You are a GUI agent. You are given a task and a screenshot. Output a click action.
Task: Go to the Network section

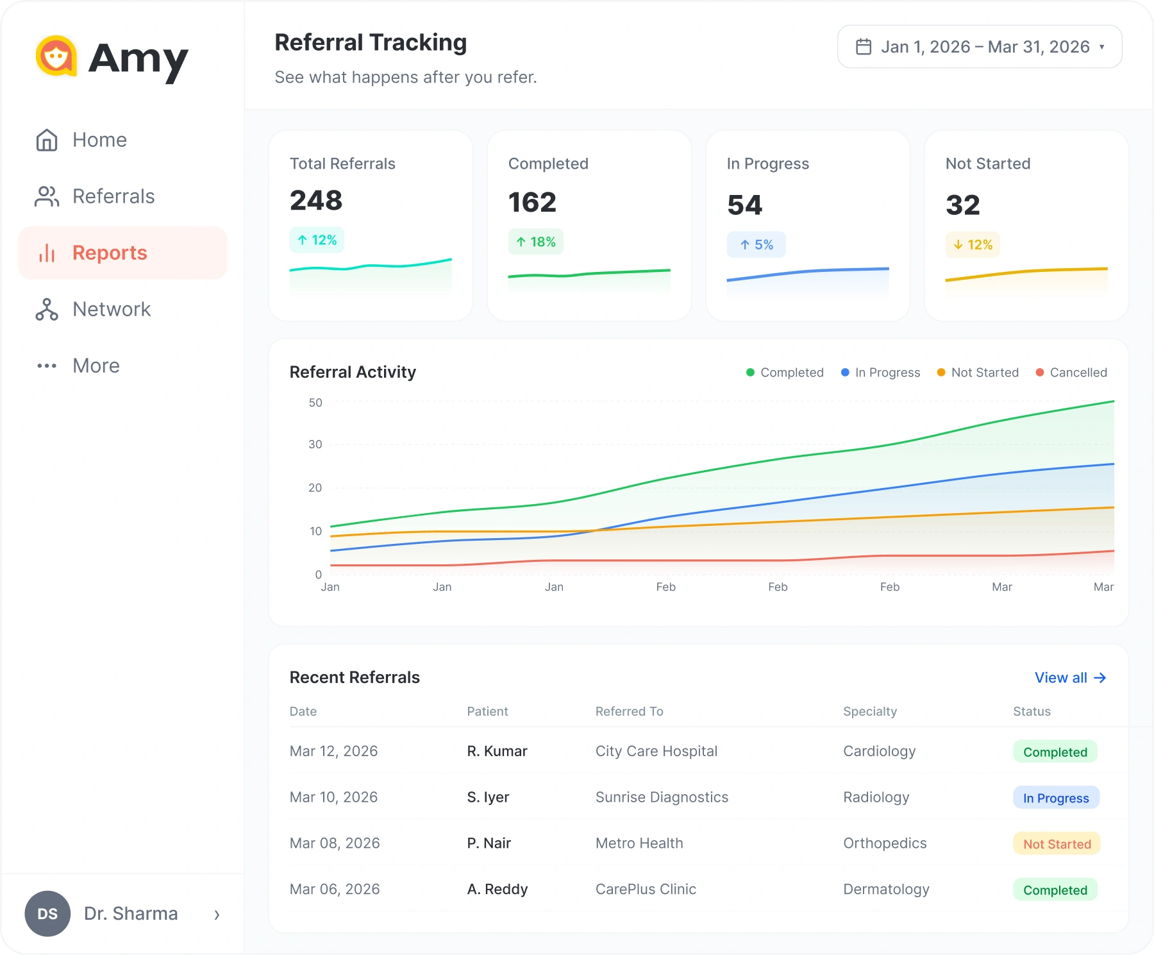[123, 309]
